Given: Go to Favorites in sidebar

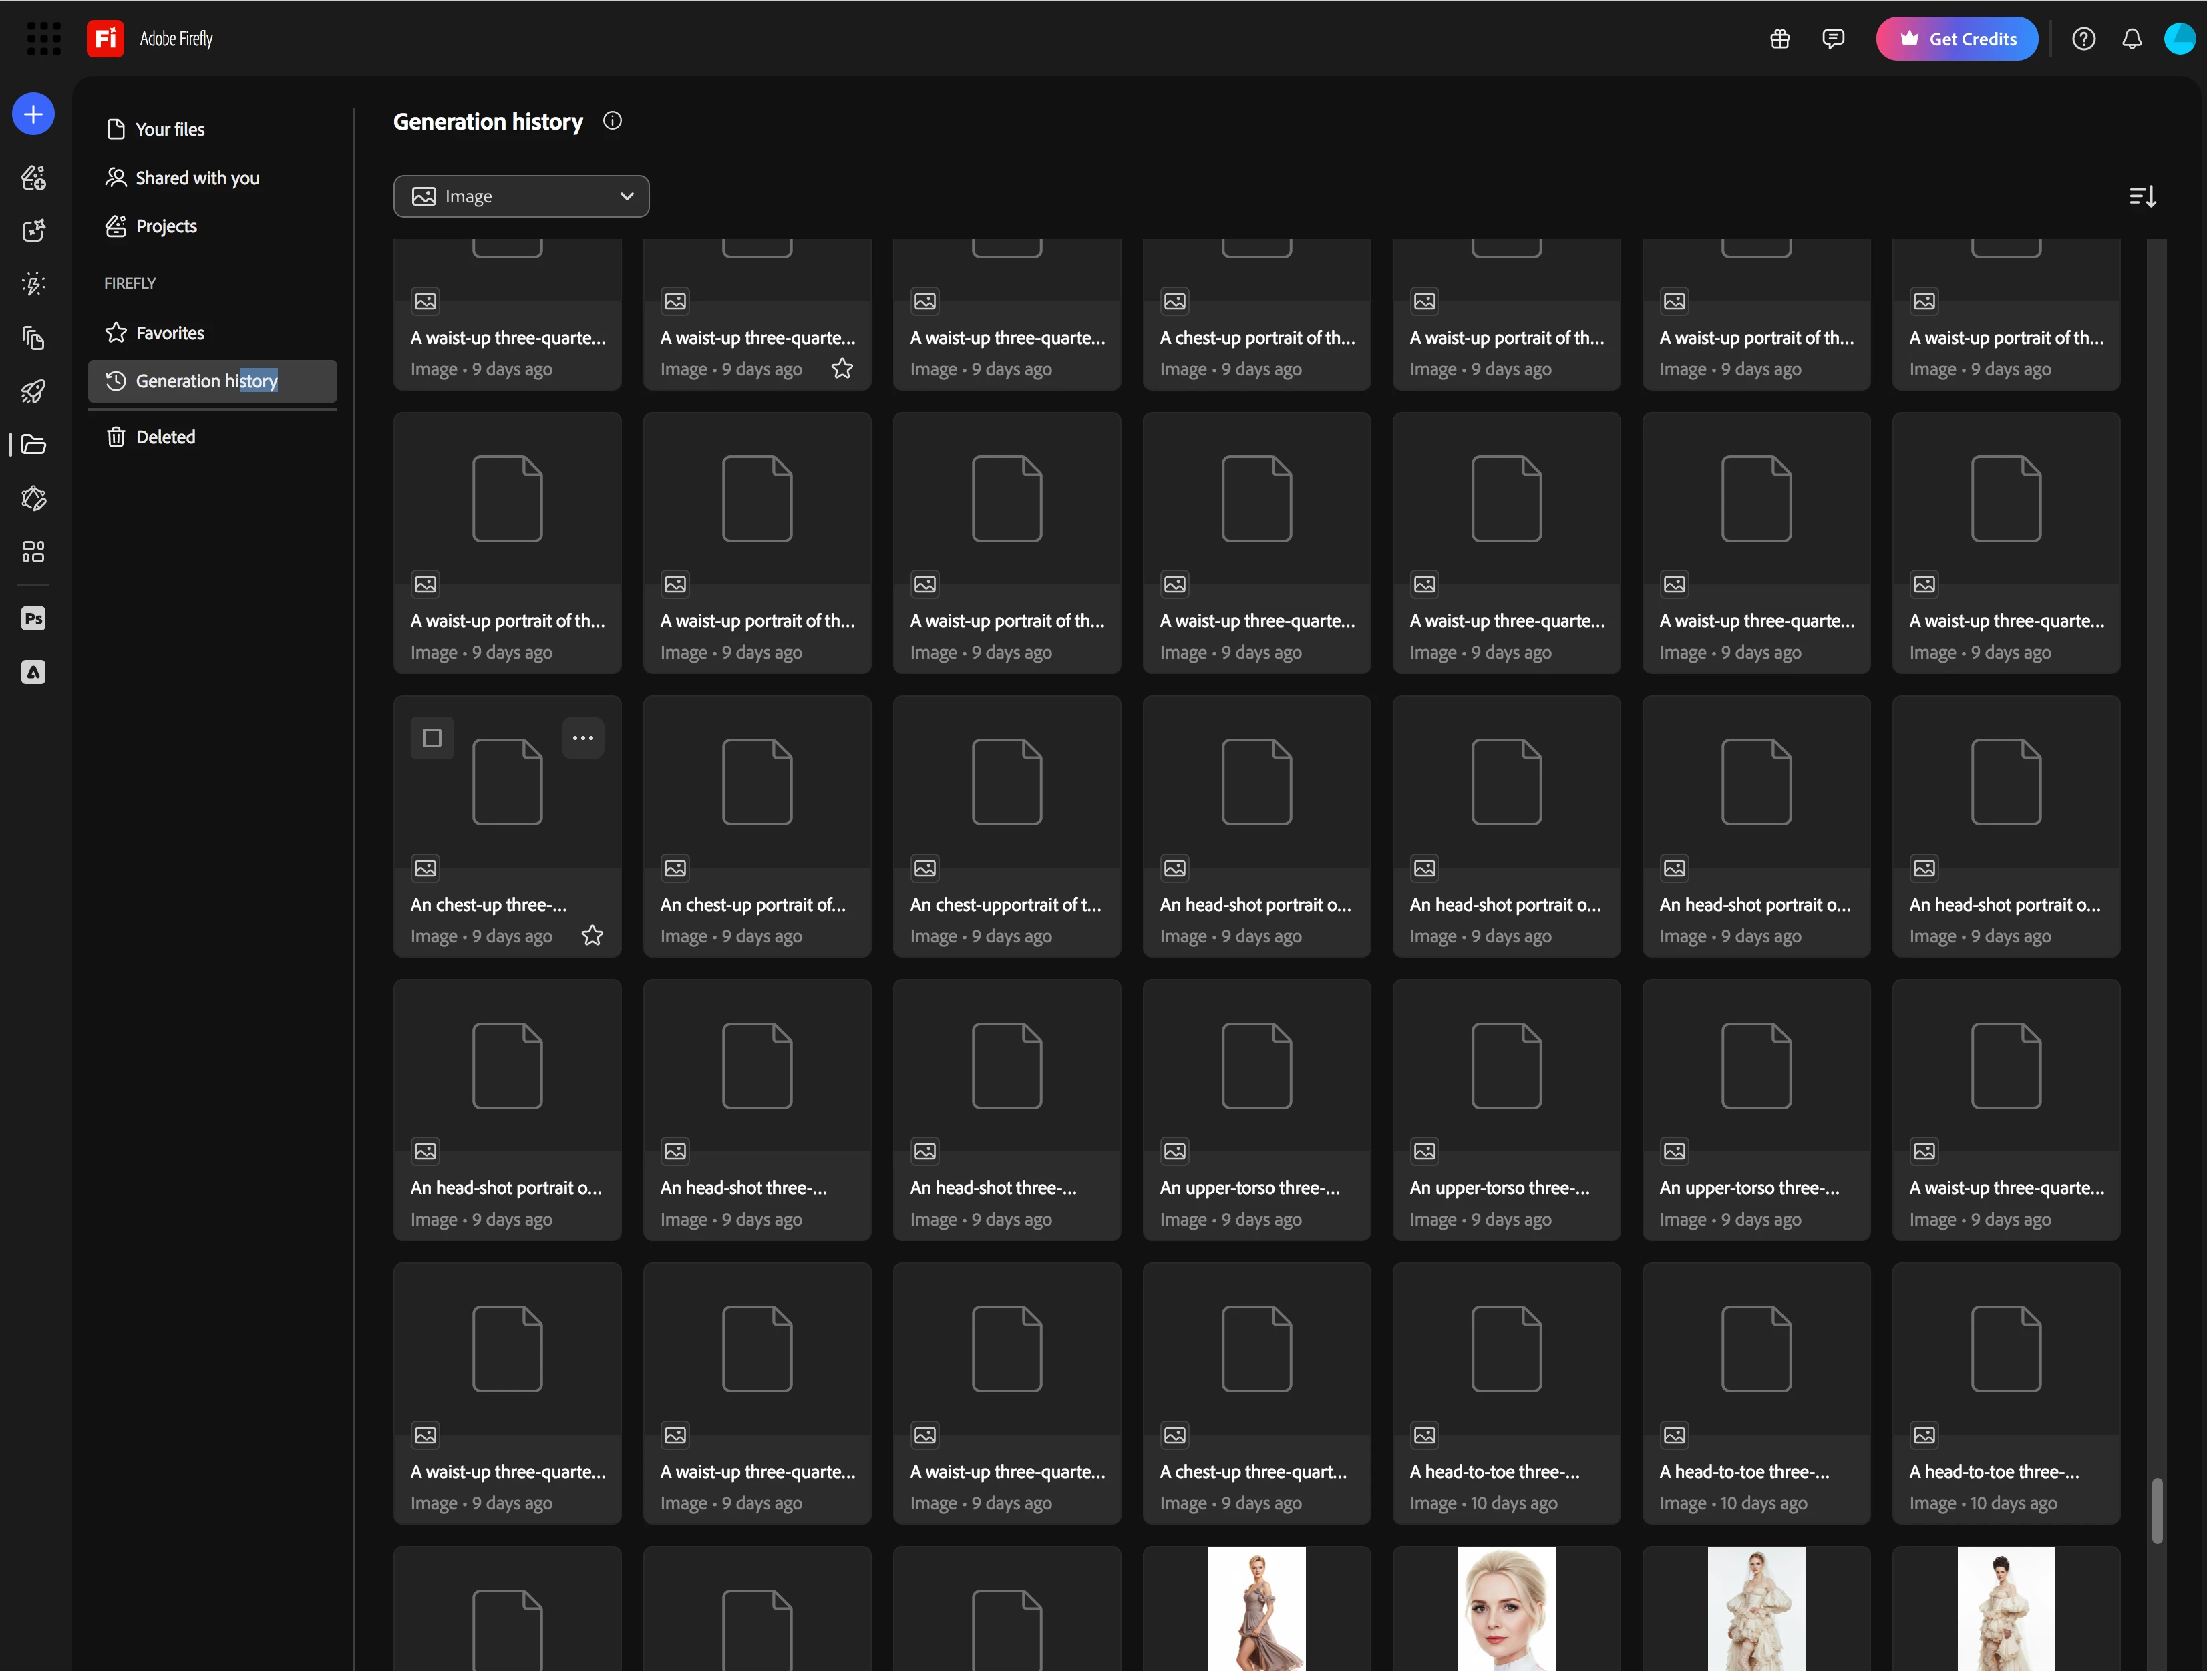Looking at the screenshot, I should pos(170,333).
